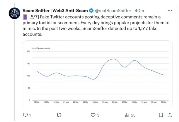
Task: Click the blue verified badge
Action: [91, 10]
